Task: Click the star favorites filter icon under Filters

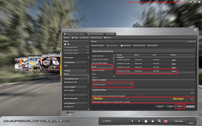Action: pos(69,44)
